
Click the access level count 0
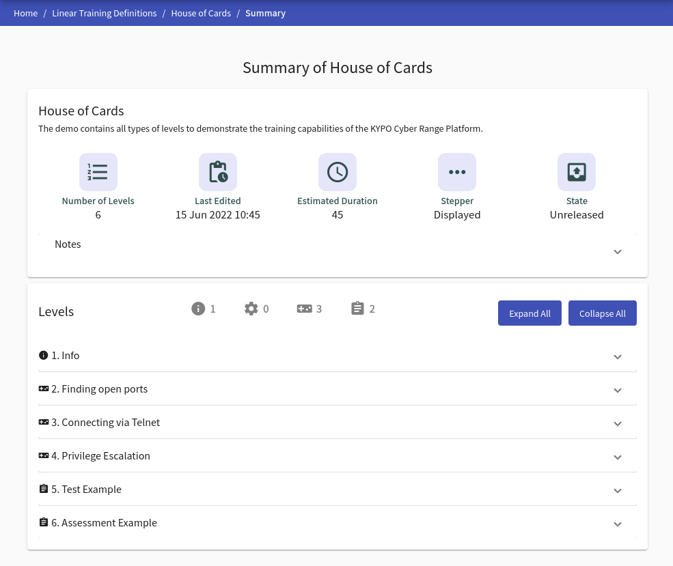click(266, 309)
